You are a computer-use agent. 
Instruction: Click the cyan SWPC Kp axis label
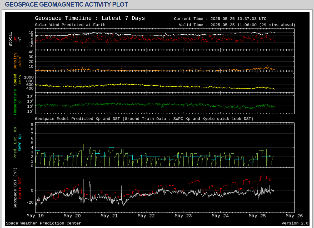click(20, 143)
